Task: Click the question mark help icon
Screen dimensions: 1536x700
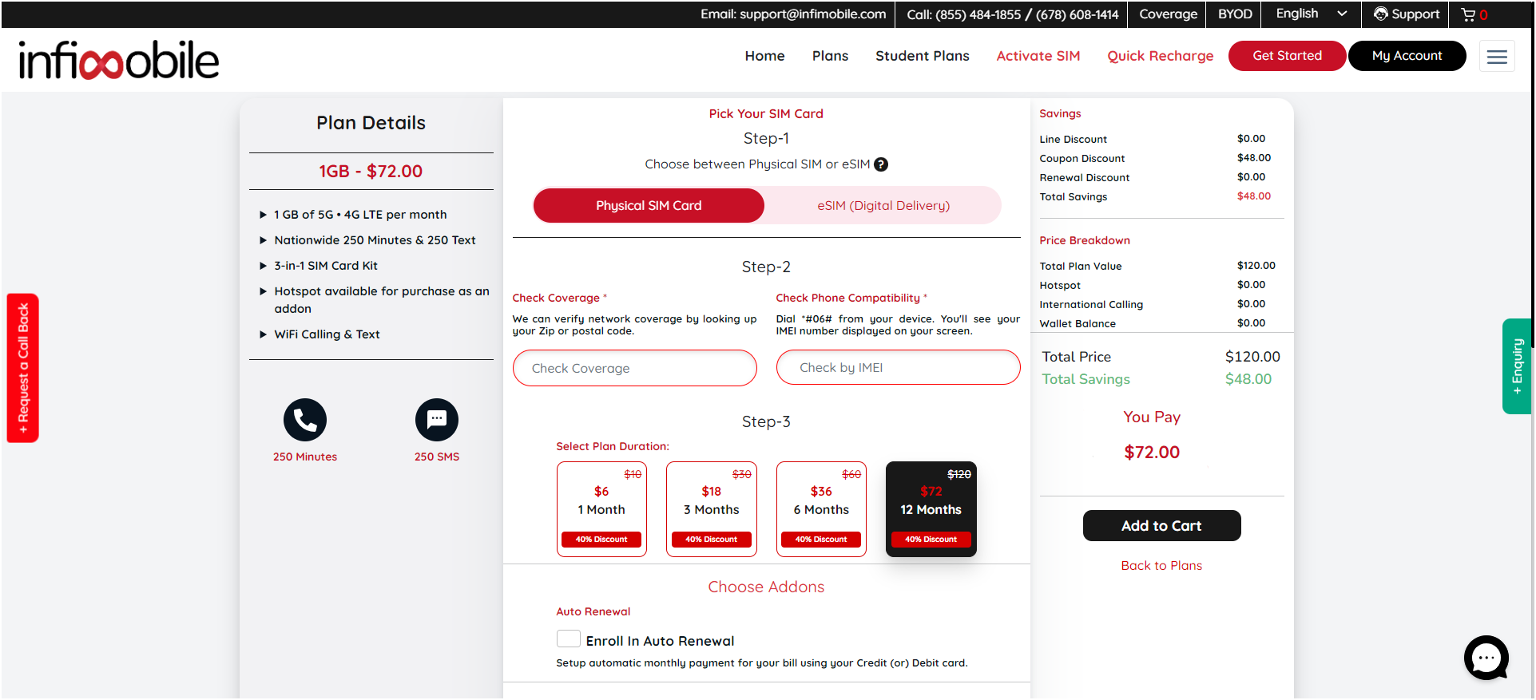Action: (881, 164)
